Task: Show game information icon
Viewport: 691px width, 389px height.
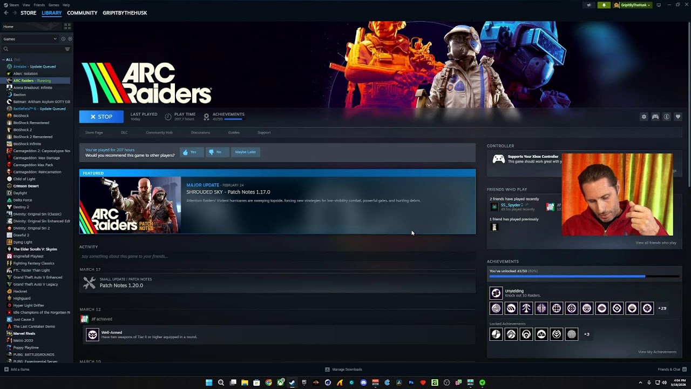Action: click(x=667, y=117)
